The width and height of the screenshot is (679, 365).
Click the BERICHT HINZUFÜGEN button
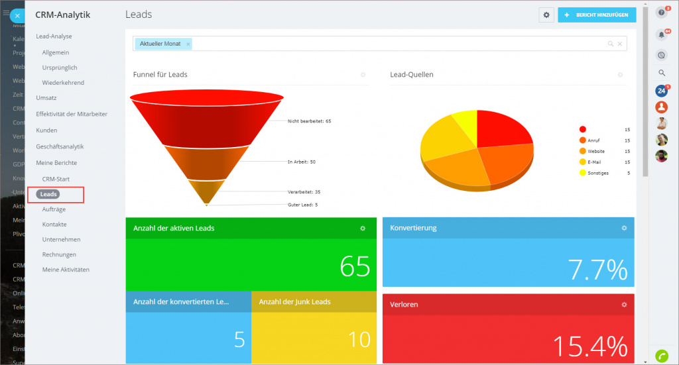pyautogui.click(x=597, y=15)
